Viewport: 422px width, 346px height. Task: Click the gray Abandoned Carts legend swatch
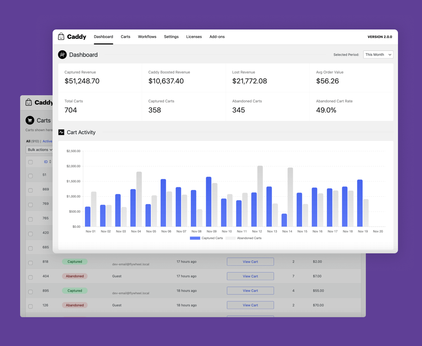[x=230, y=238]
